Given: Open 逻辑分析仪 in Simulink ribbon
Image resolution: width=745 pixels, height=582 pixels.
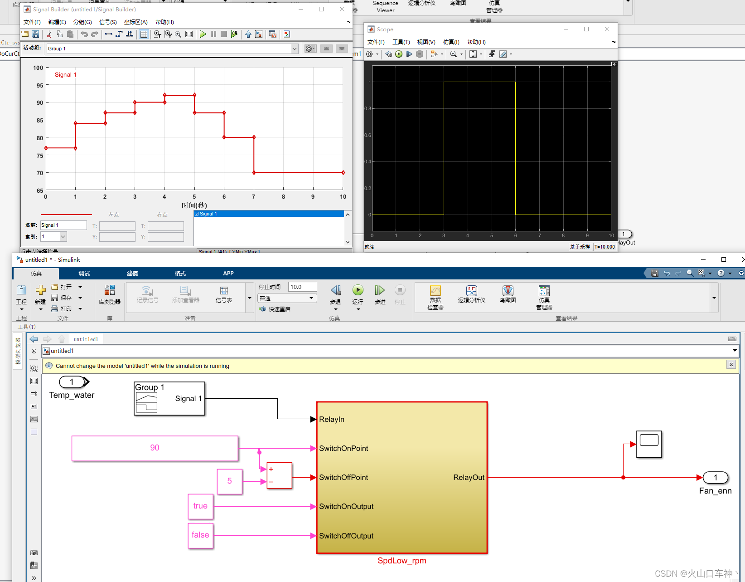Looking at the screenshot, I should tap(472, 294).
